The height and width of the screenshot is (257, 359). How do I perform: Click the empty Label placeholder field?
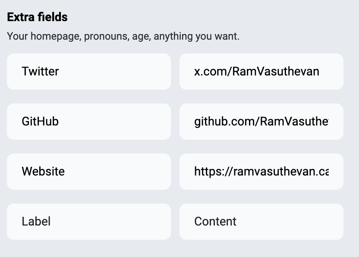coord(88,222)
